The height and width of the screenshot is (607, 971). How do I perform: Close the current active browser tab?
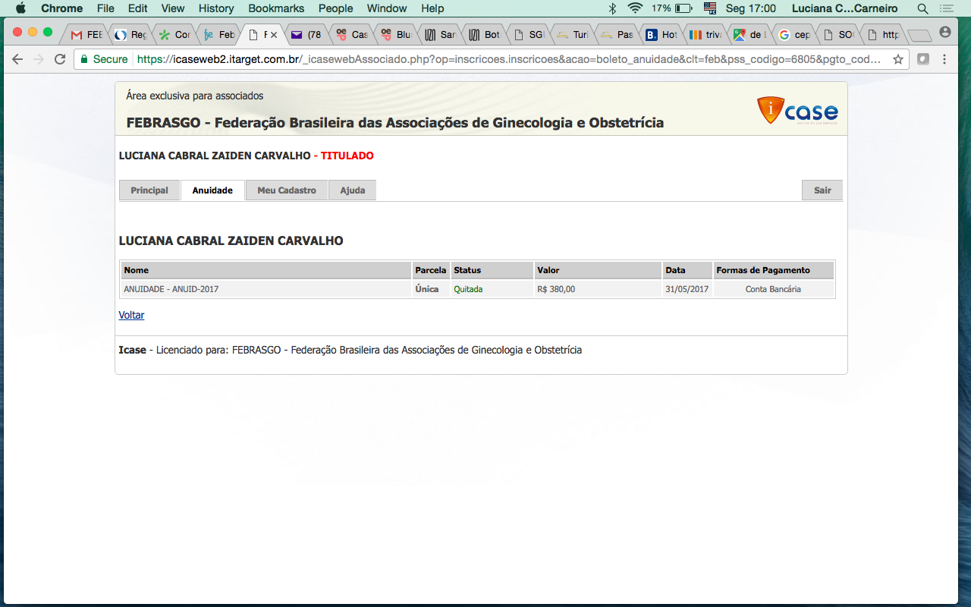click(x=274, y=35)
